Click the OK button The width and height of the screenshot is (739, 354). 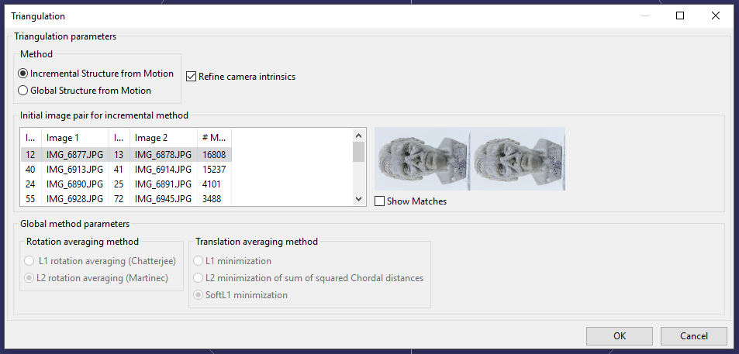tap(619, 336)
